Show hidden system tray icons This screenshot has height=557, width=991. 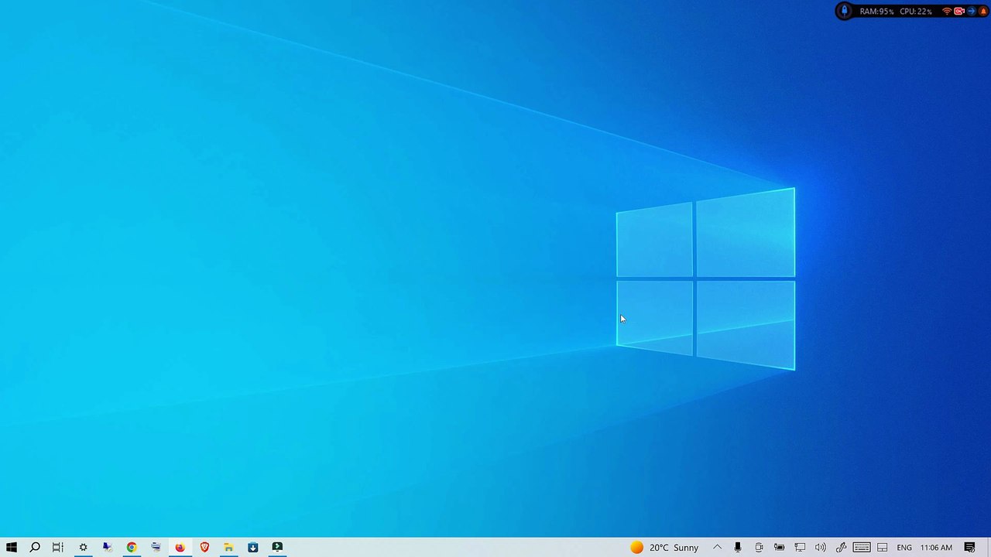(x=717, y=548)
